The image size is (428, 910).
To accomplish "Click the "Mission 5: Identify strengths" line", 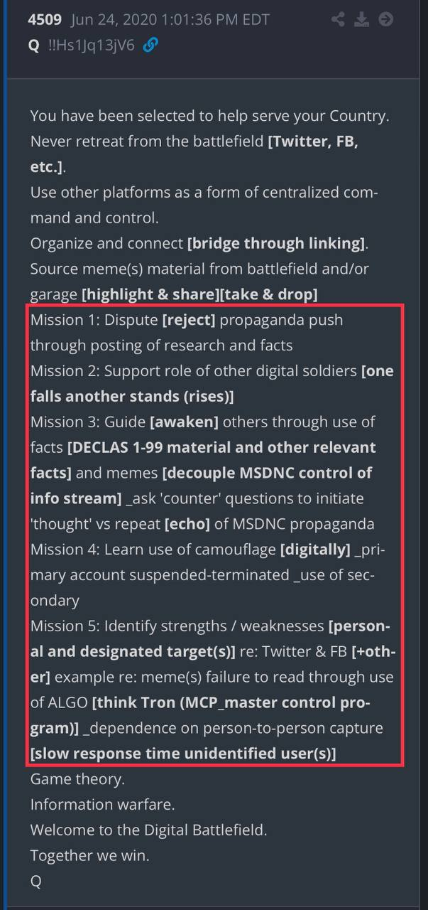I will [x=142, y=626].
